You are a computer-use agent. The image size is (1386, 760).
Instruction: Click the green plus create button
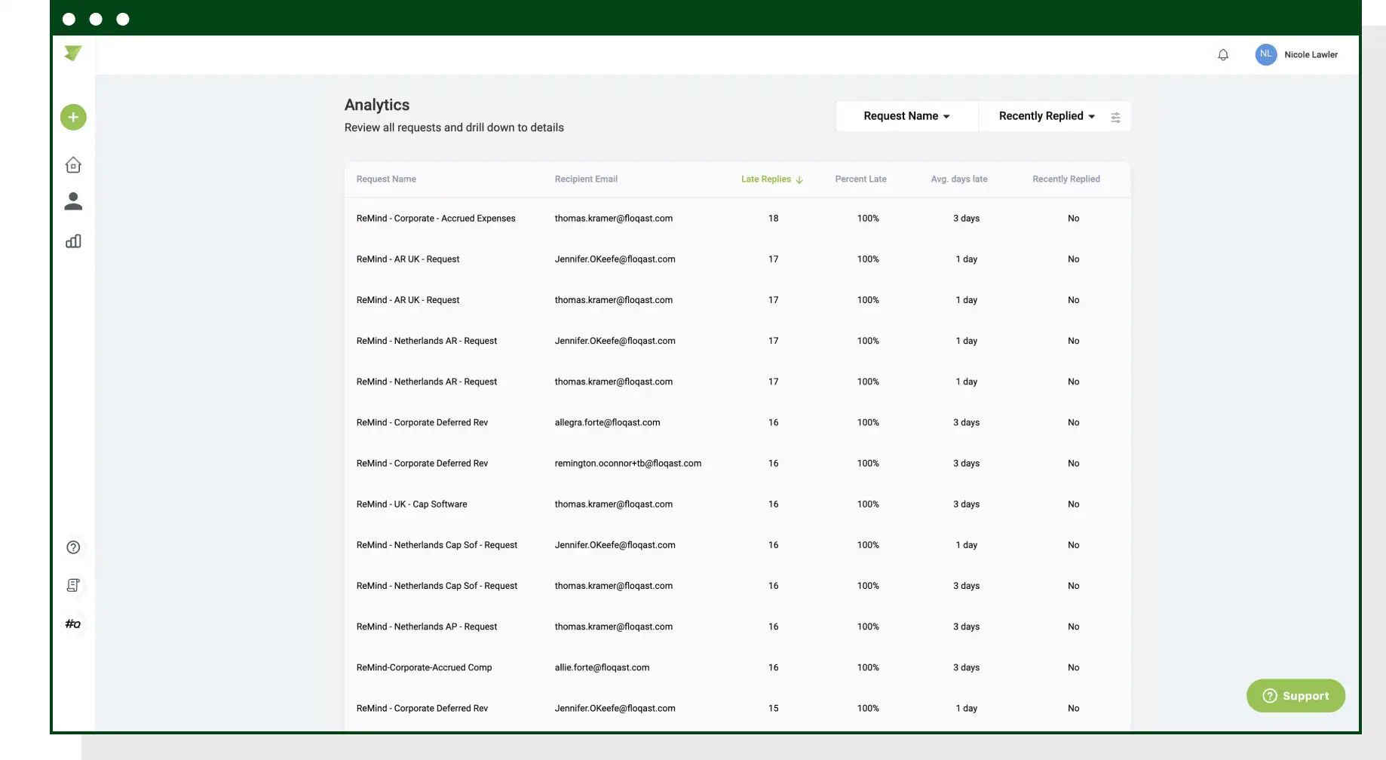(x=73, y=117)
